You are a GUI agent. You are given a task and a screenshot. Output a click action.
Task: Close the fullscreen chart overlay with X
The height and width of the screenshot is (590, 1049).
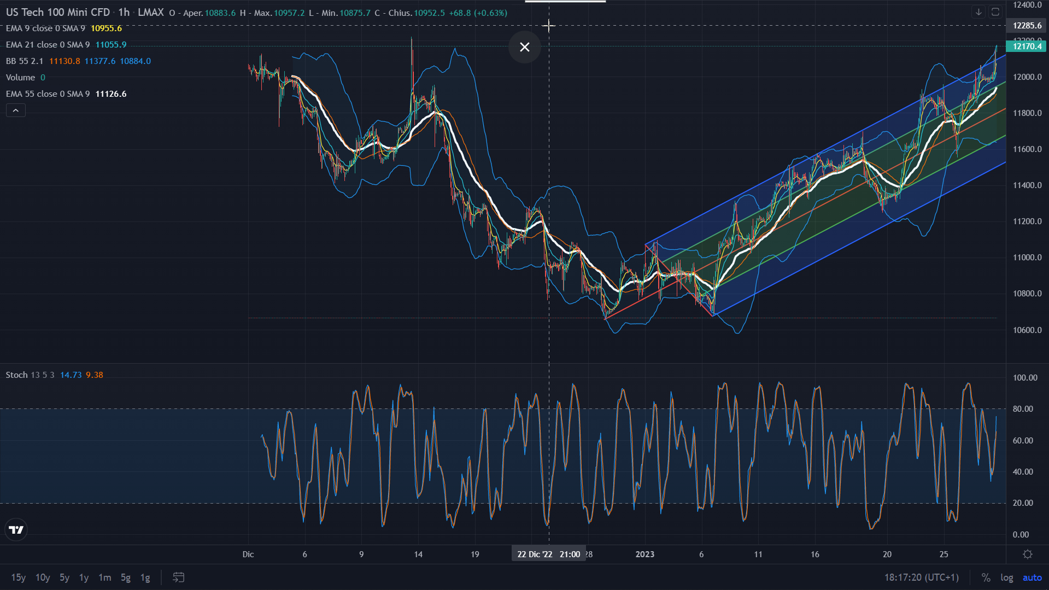pyautogui.click(x=525, y=47)
